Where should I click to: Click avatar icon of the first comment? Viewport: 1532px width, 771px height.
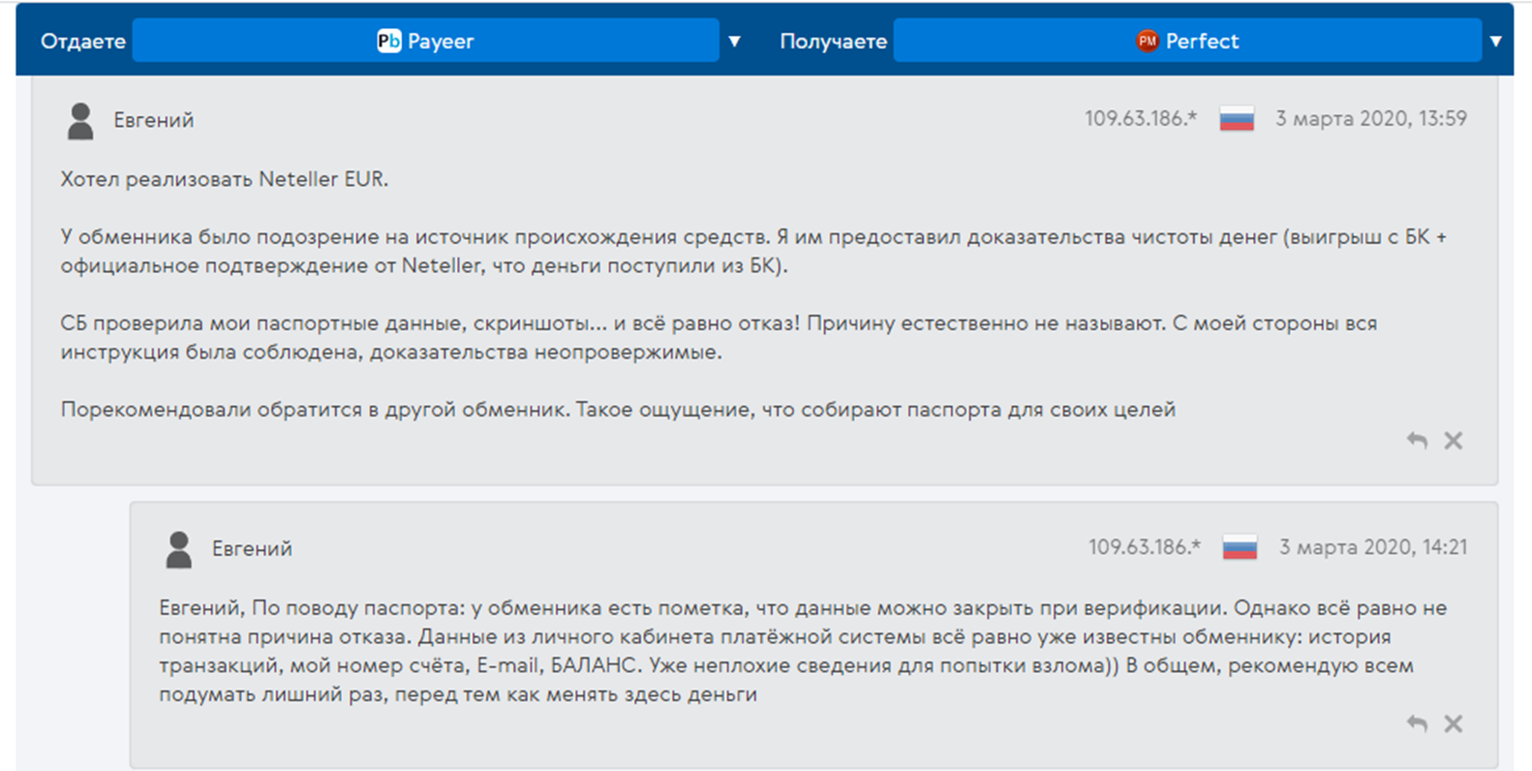point(80,121)
